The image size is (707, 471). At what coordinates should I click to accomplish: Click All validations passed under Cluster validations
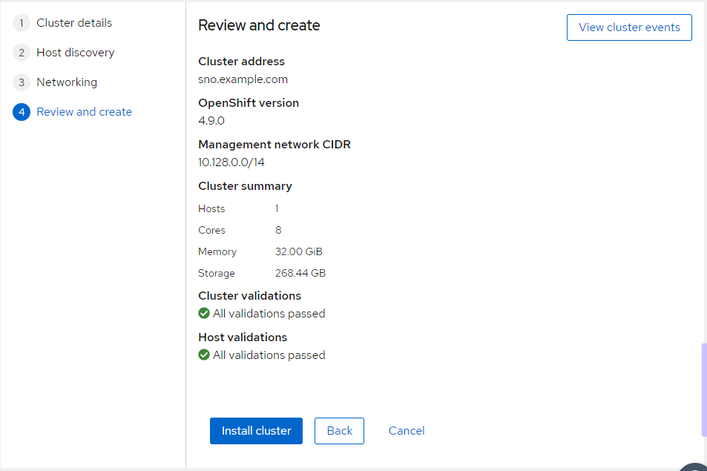[269, 314]
